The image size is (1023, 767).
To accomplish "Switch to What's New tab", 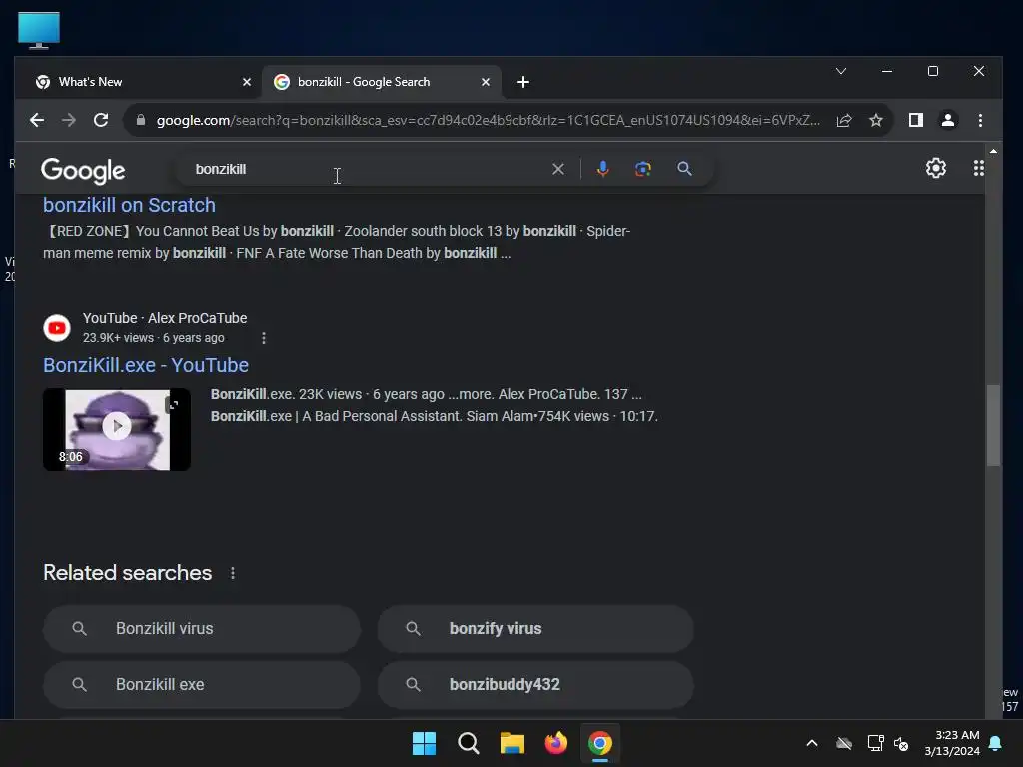I will 138,82.
